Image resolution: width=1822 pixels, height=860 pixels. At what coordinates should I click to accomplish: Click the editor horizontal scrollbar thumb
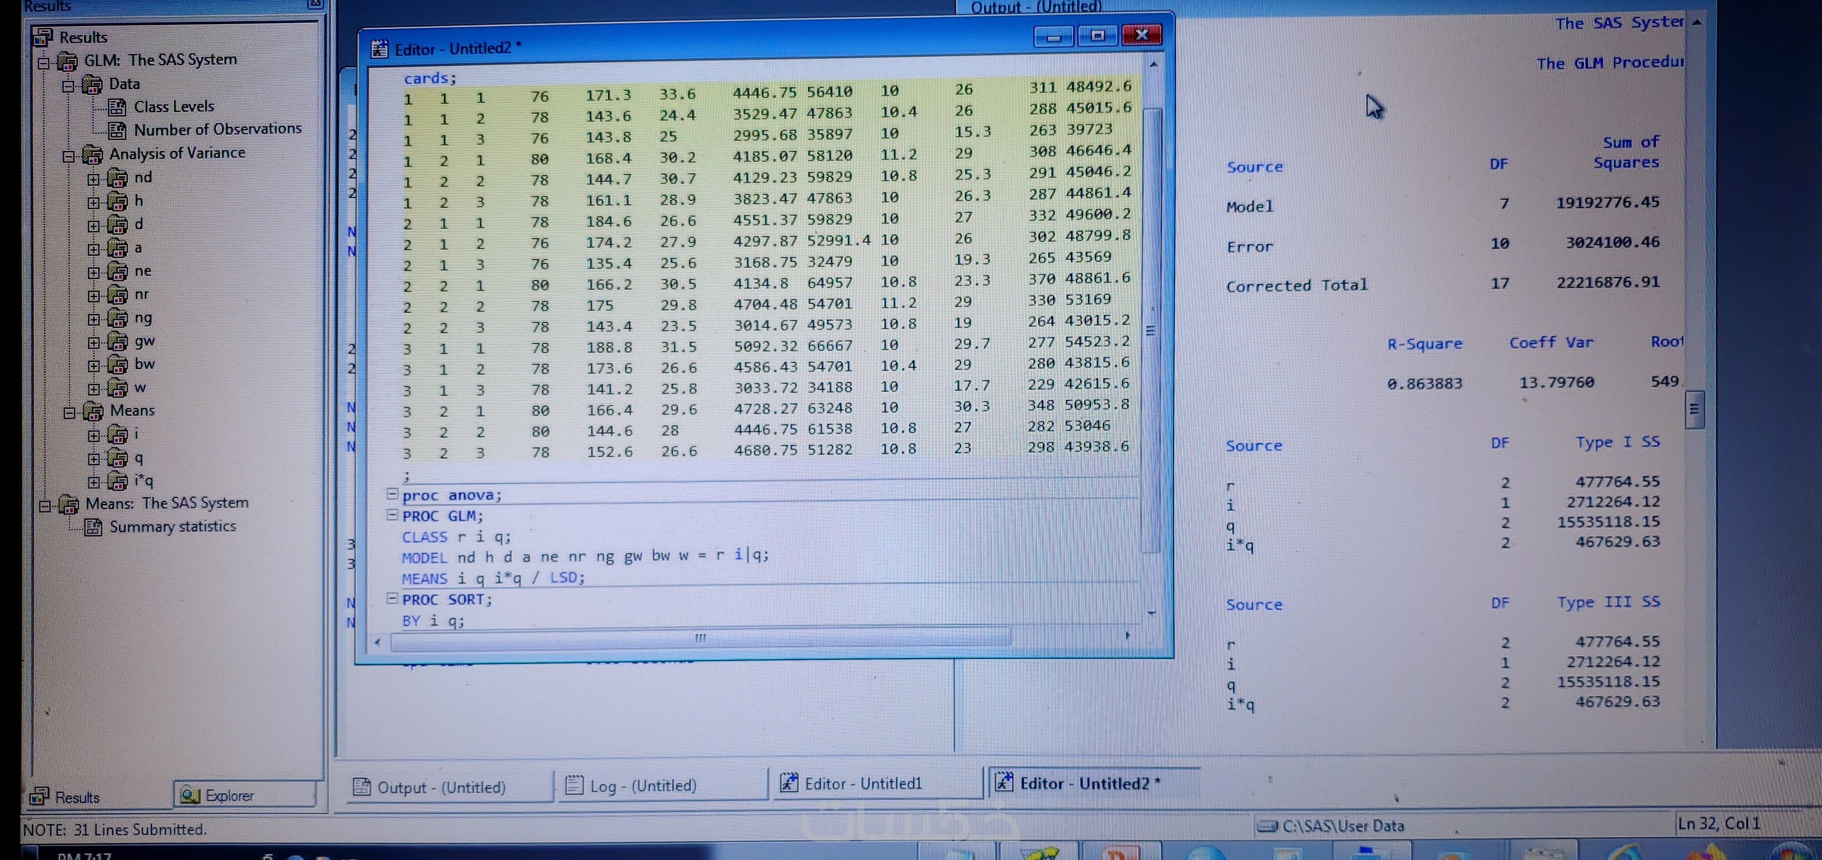point(700,639)
